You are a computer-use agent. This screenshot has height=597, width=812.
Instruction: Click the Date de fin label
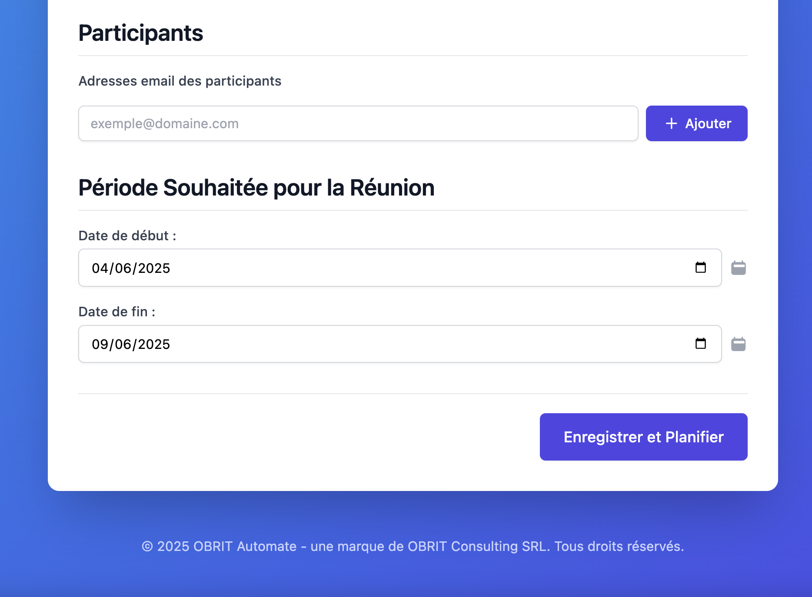pyautogui.click(x=117, y=312)
